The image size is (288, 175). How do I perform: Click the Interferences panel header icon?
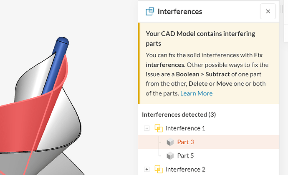(x=149, y=12)
